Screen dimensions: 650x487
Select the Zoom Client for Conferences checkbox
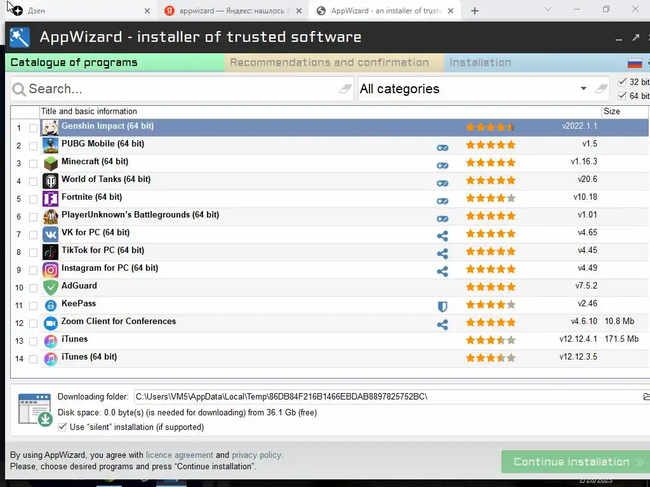click(x=33, y=324)
